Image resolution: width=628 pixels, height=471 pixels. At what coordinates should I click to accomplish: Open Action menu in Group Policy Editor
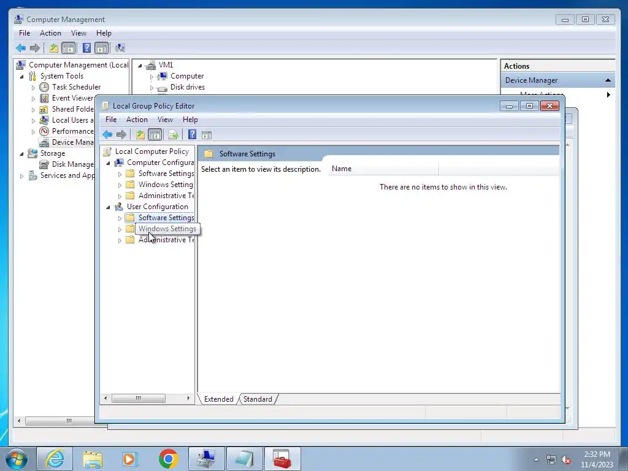tap(137, 120)
